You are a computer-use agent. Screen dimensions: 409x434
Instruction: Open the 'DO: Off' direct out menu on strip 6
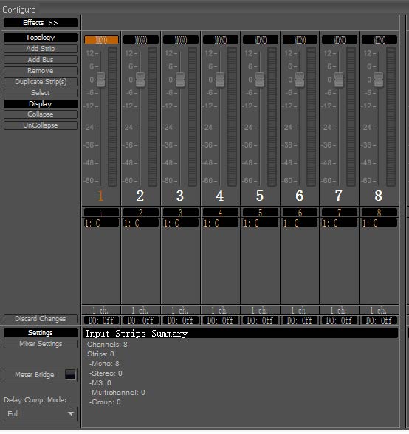[x=300, y=320]
